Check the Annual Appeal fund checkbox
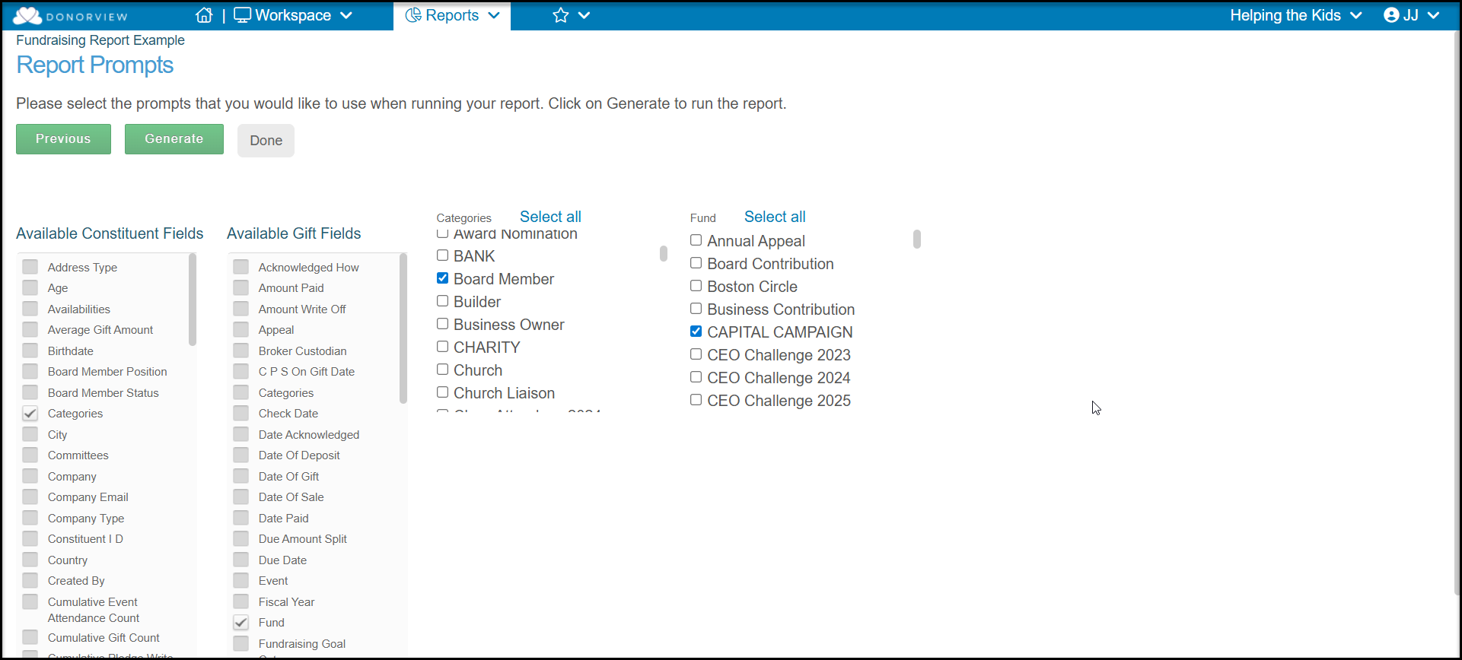1462x660 pixels. tap(696, 240)
